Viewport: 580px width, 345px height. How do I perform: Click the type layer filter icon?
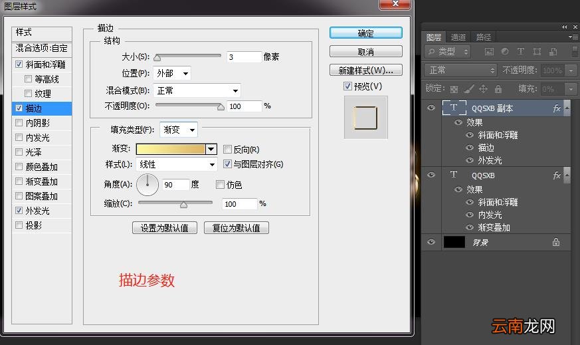(x=520, y=51)
